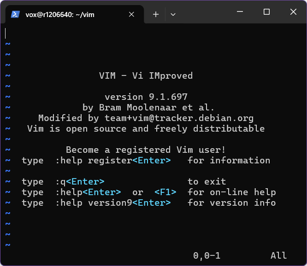Click 'Become a registered Vim user!' line
Viewport: 307px width, 266px height.
tap(146, 150)
